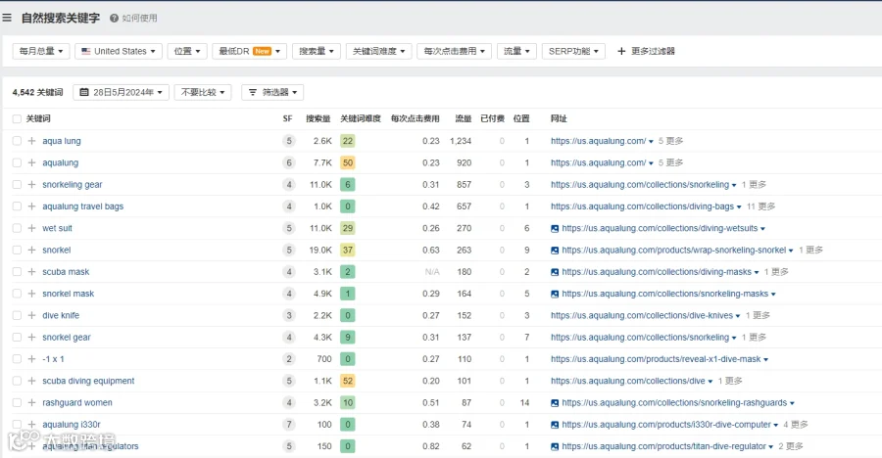The width and height of the screenshot is (882, 458).
Task: Check the box for wet suit row
Action: (17, 228)
